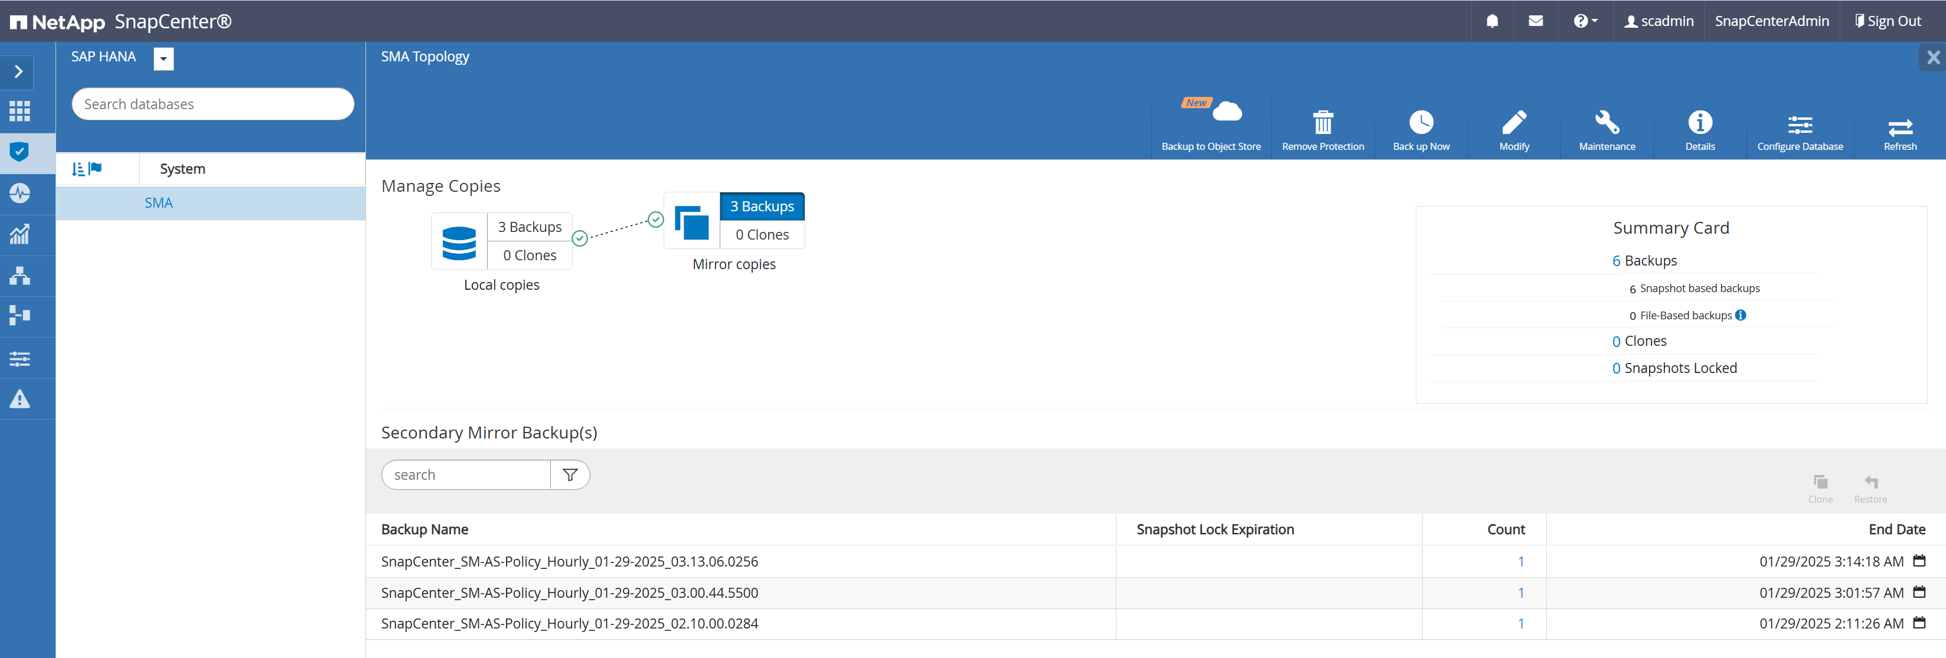Select the local copies 3 Backups tab
Image resolution: width=1946 pixels, height=658 pixels.
529,227
